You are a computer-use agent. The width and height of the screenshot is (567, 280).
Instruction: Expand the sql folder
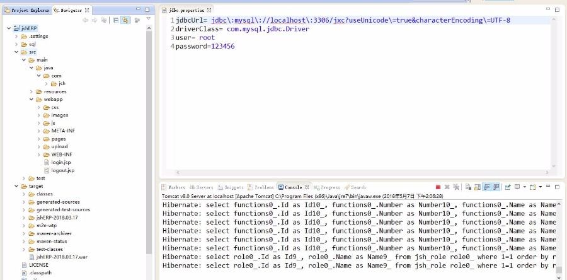click(16, 44)
